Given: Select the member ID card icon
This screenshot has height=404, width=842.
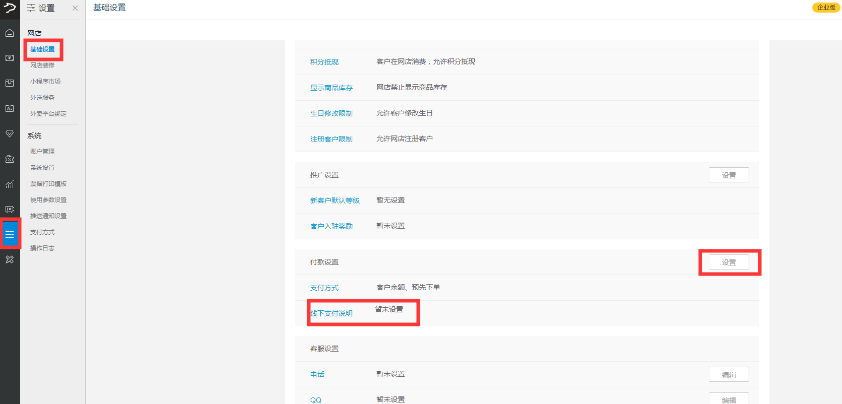Looking at the screenshot, I should click(10, 108).
